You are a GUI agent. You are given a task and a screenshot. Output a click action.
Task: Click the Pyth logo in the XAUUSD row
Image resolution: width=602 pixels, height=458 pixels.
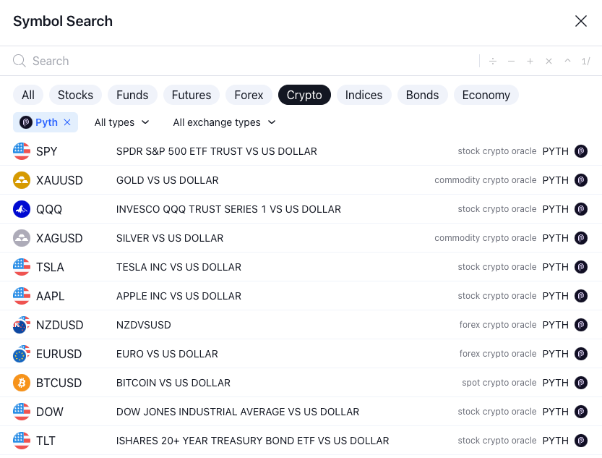581,180
